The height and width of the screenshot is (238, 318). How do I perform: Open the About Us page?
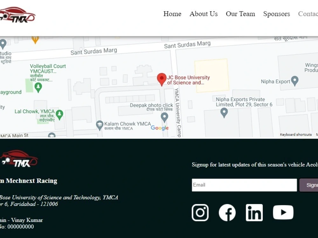coord(204,14)
